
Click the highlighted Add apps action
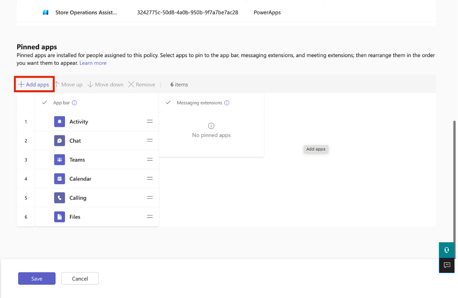click(x=33, y=84)
